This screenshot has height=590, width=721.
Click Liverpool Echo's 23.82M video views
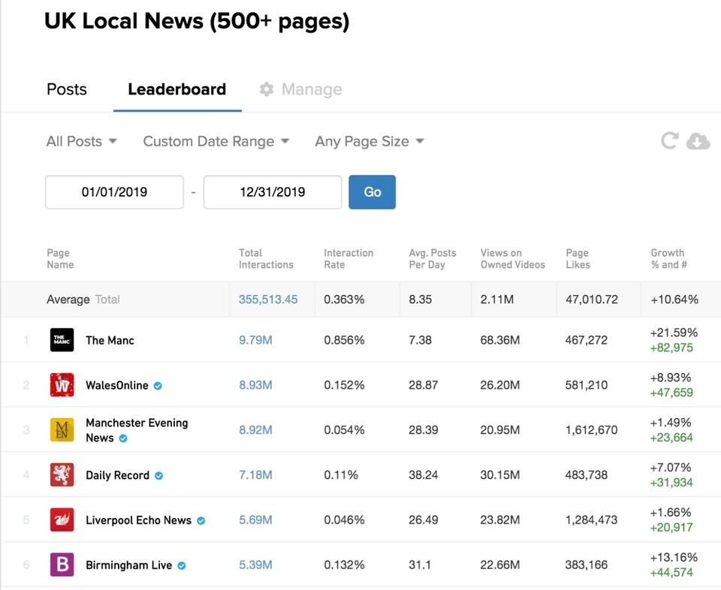[x=500, y=519]
